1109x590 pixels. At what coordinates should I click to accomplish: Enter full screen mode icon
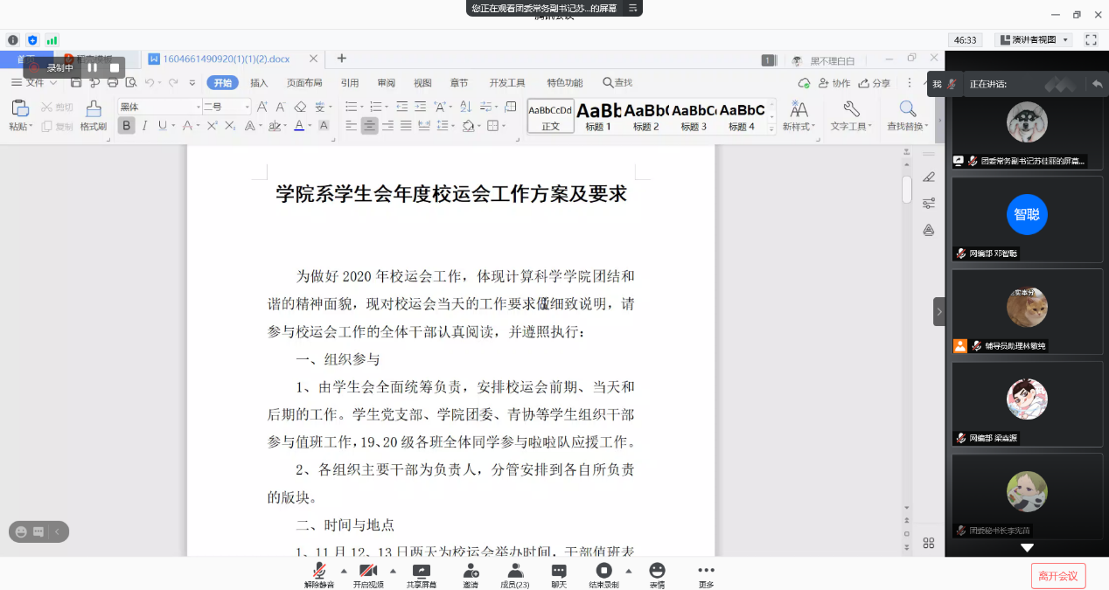coord(1091,40)
